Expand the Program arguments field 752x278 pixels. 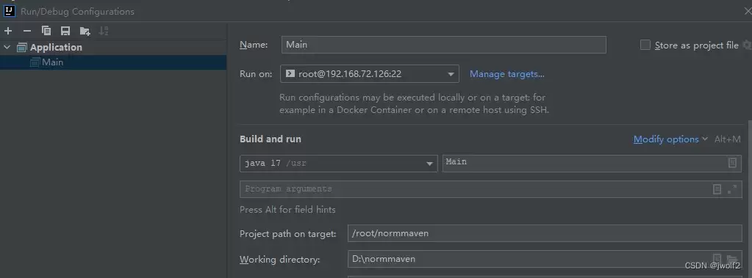(732, 189)
